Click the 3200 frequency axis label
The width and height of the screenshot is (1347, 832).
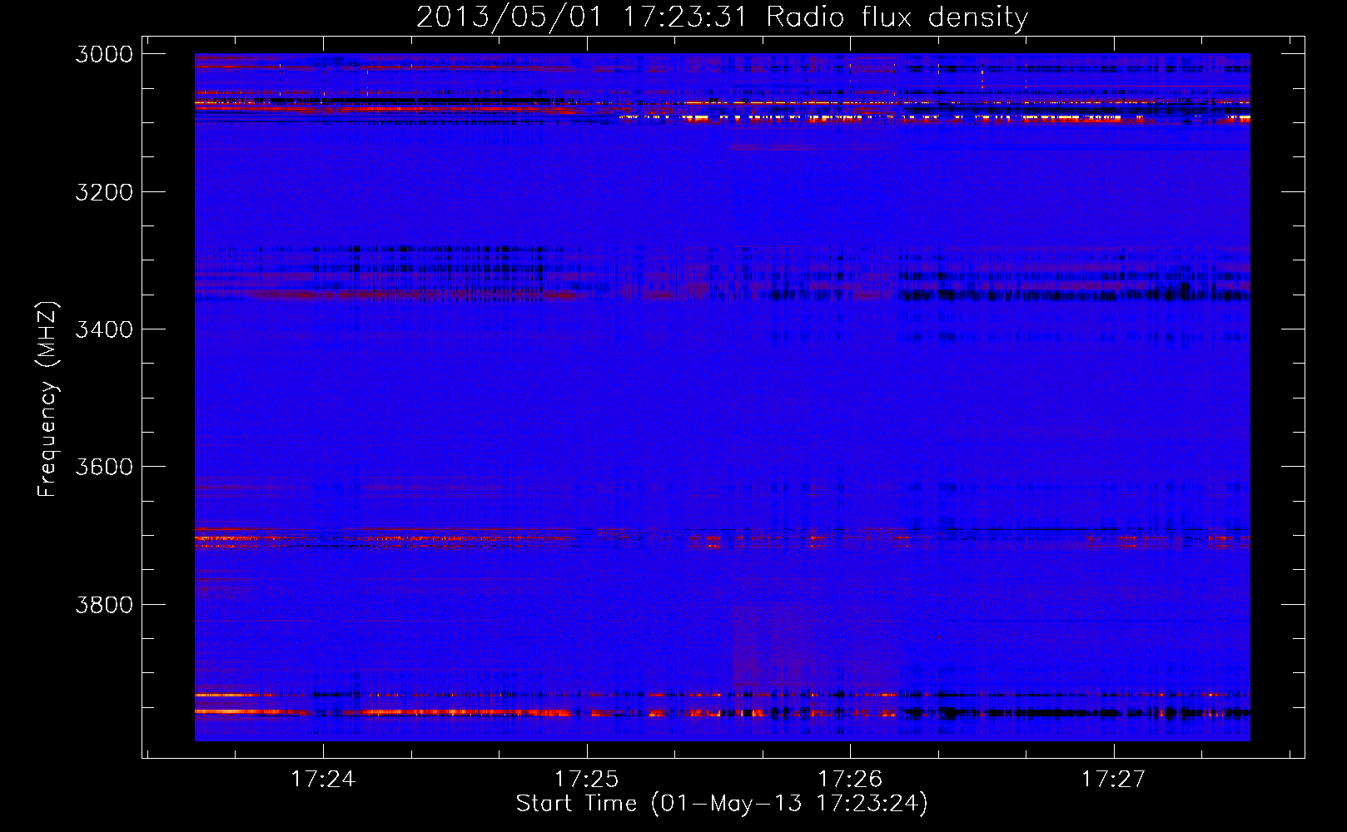click(103, 192)
